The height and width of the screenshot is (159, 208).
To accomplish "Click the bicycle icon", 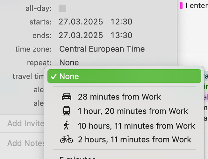I will pyautogui.click(x=67, y=139).
